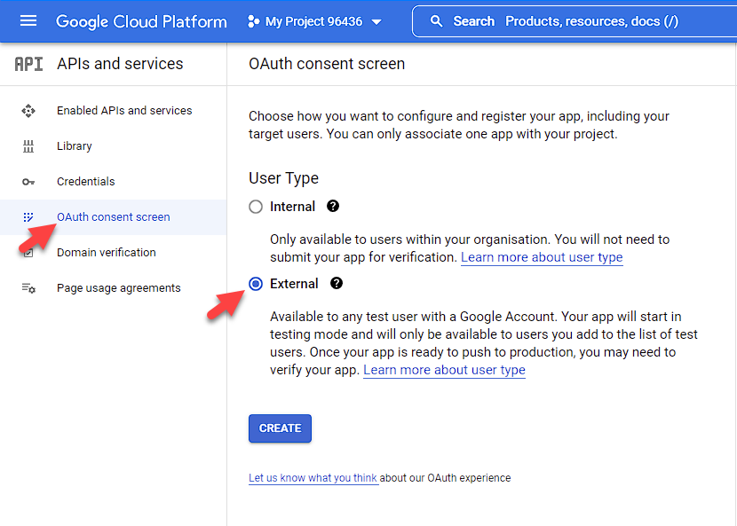Viewport: 737px width, 526px height.
Task: Open Learn more link under Internal
Action: coord(542,257)
